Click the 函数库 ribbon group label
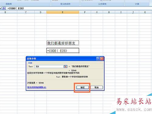The width and height of the screenshot is (152, 114). (9, 4)
